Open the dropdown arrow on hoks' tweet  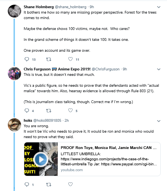pyautogui.click(x=159, y=121)
